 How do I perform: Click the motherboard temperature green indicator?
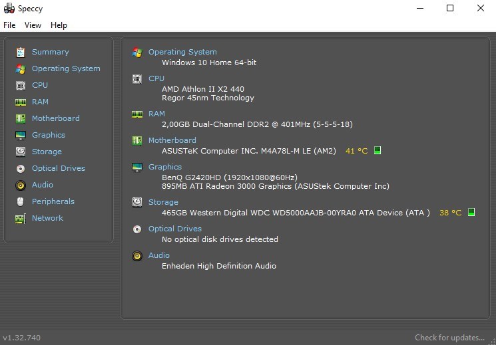[377, 151]
